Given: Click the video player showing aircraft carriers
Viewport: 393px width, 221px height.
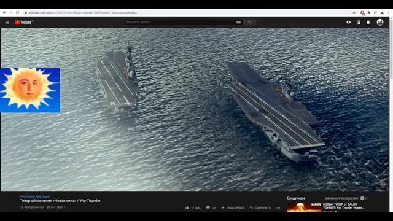Looking at the screenshot, I should (195, 109).
